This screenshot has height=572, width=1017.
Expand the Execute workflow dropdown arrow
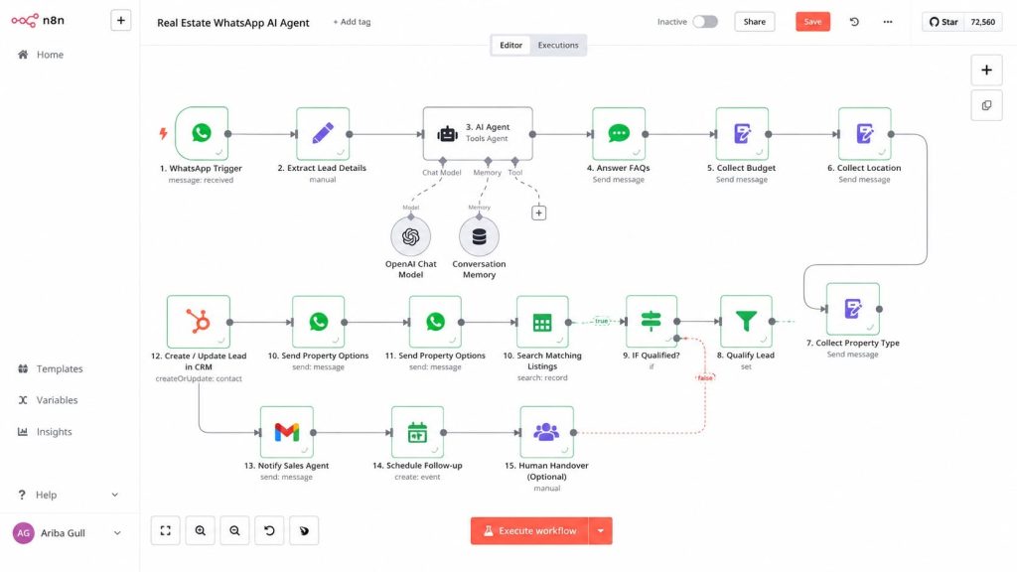[x=601, y=530]
